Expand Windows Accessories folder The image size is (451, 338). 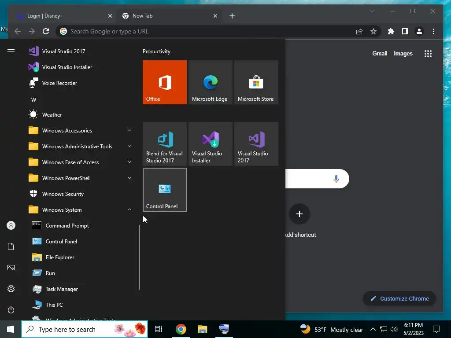coord(80,130)
